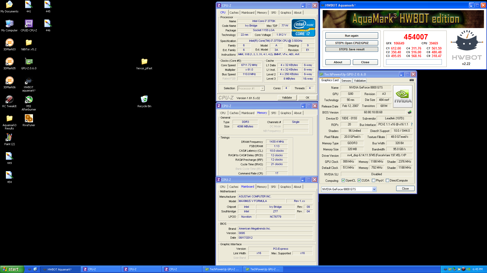The width and height of the screenshot is (487, 273).
Task: Open the My Documents desktop icon
Action: click(9, 7)
